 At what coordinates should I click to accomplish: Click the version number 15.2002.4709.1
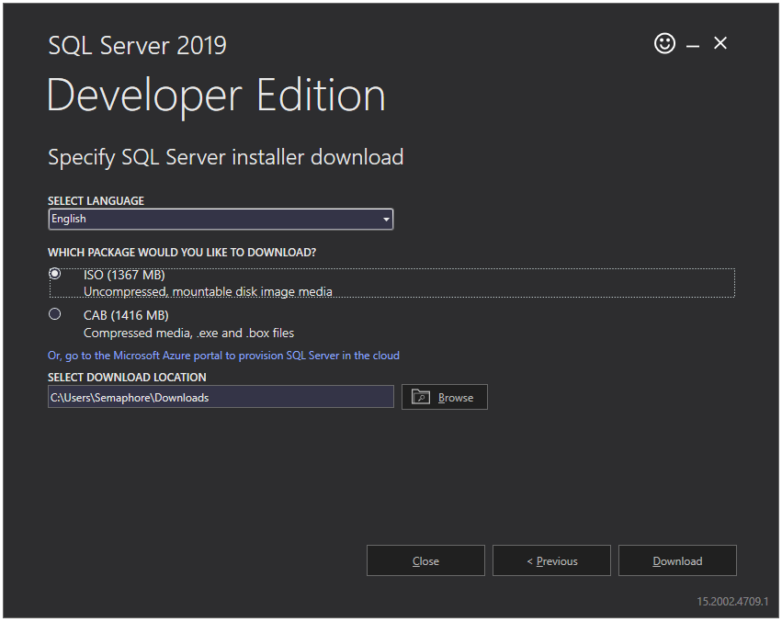732,602
